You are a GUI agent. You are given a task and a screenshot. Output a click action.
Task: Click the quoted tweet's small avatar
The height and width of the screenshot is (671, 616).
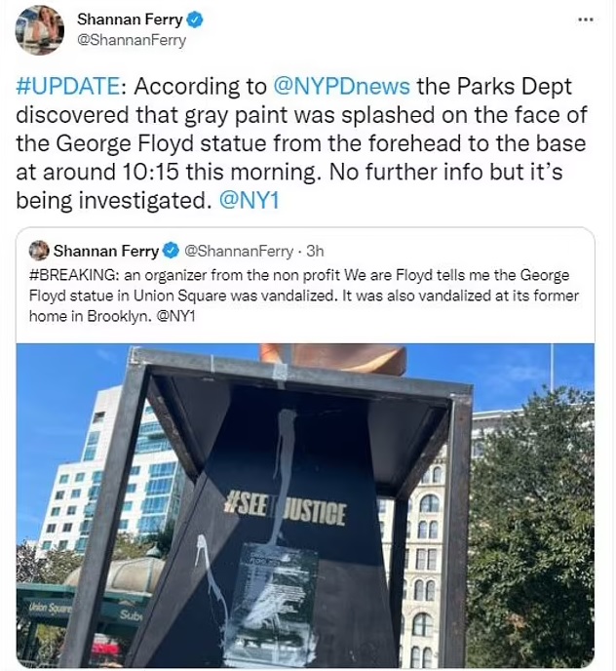pos(39,251)
